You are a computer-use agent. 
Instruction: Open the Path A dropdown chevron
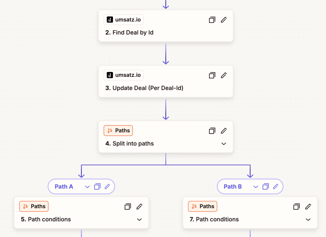(x=87, y=186)
